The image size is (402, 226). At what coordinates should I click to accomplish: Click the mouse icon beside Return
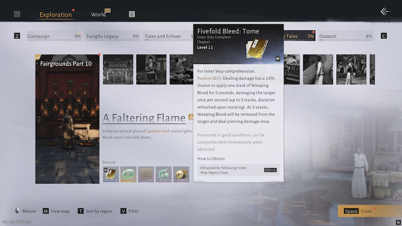click(x=17, y=211)
